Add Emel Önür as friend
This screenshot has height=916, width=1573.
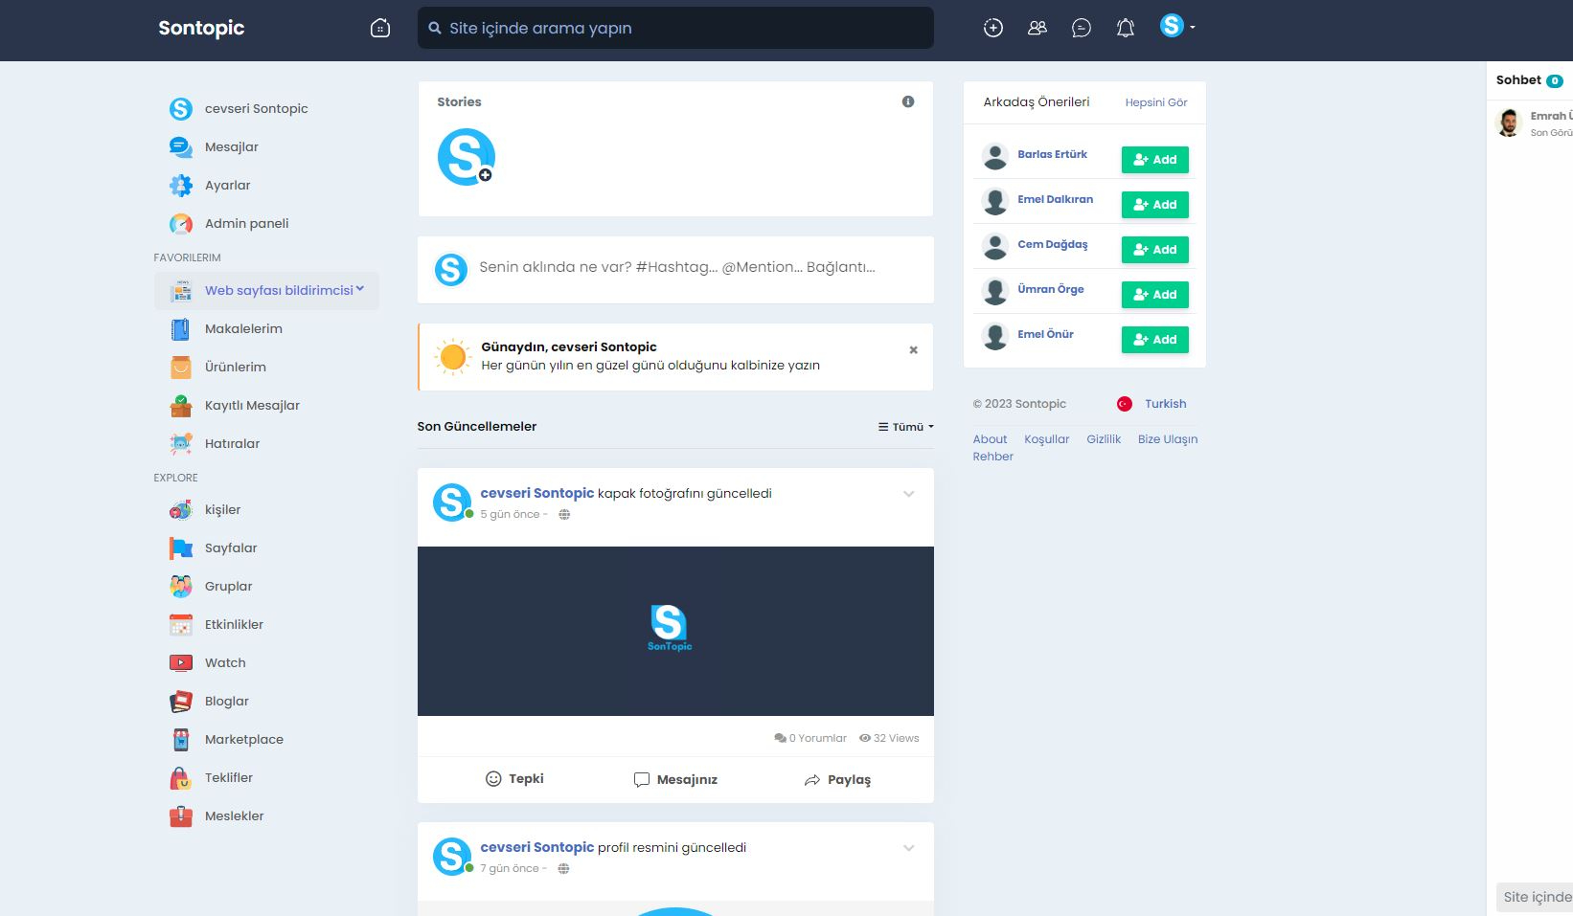tap(1155, 340)
